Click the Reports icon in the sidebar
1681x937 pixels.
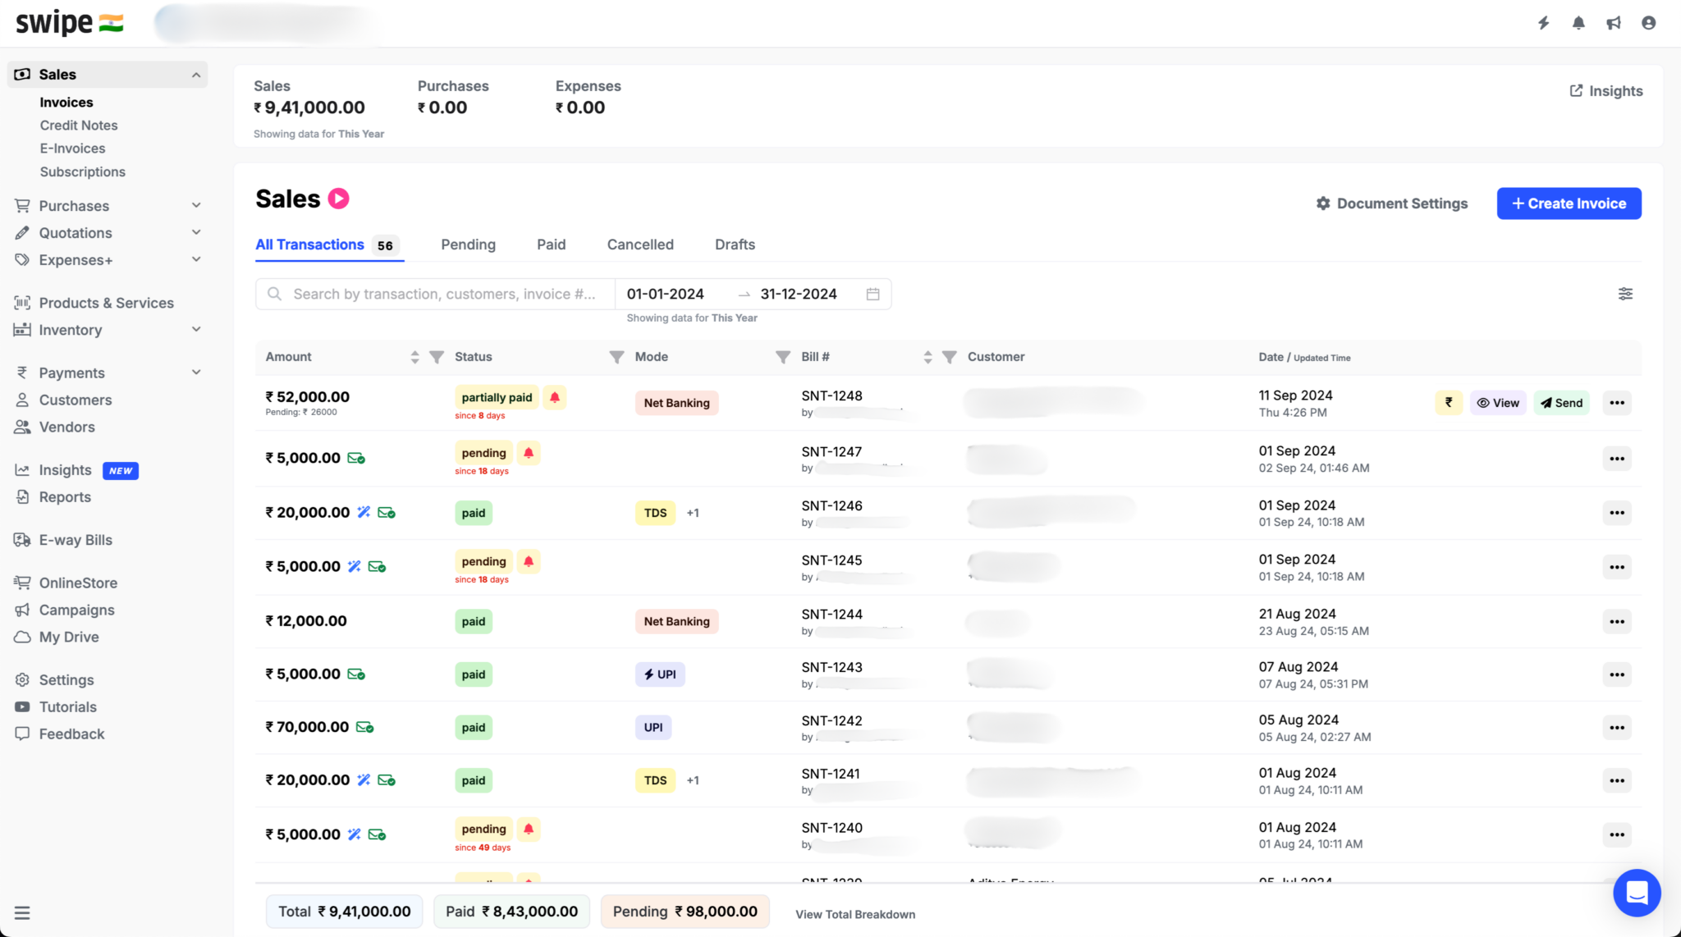[22, 496]
